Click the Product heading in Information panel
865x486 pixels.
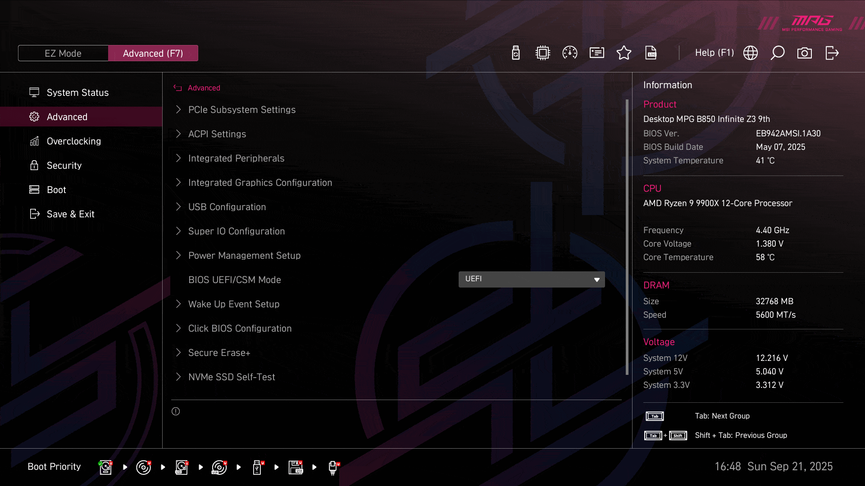[660, 104]
